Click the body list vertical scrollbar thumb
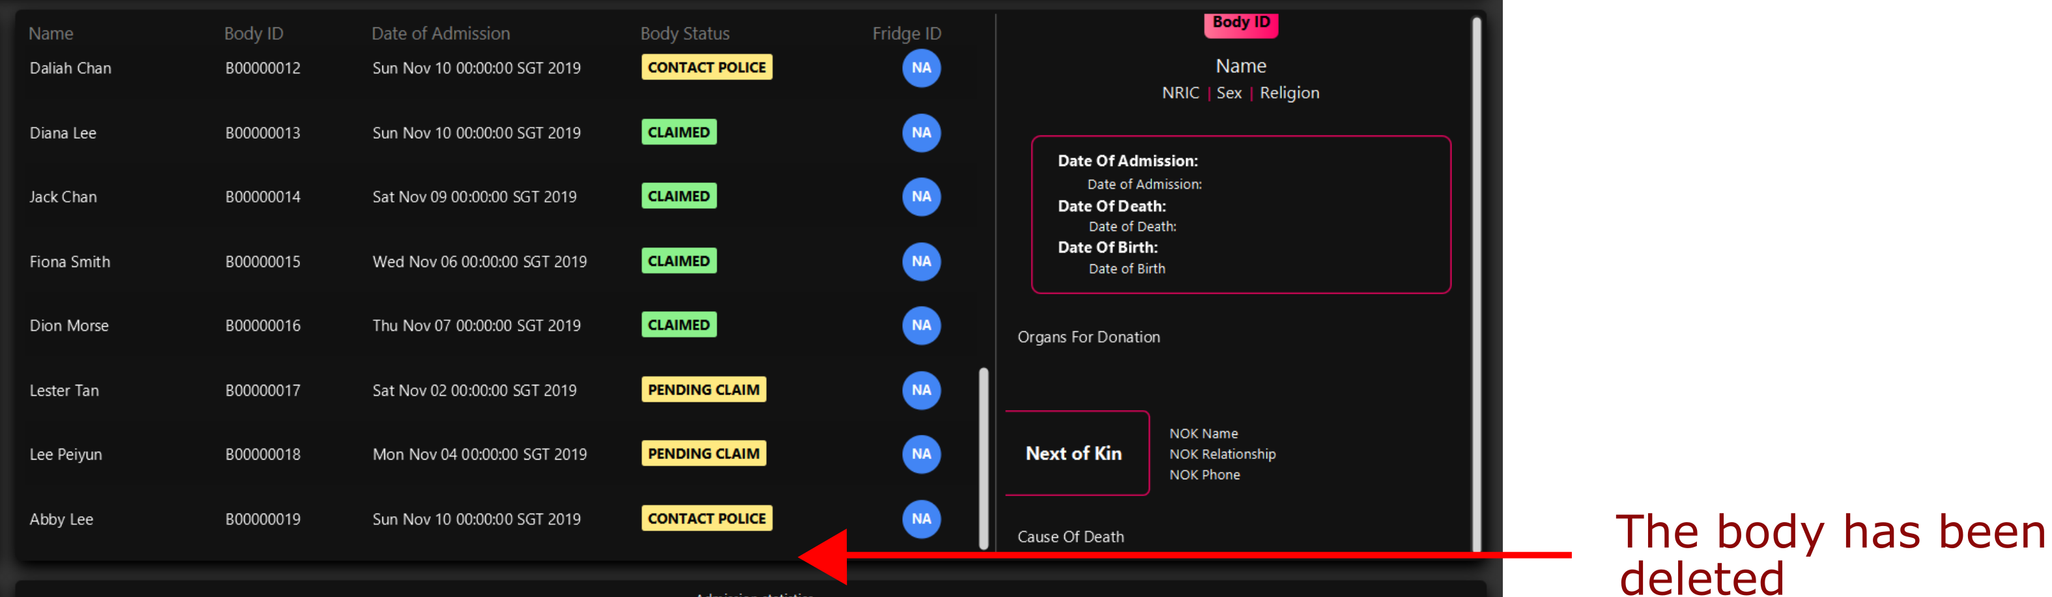The image size is (2052, 597). click(x=983, y=458)
